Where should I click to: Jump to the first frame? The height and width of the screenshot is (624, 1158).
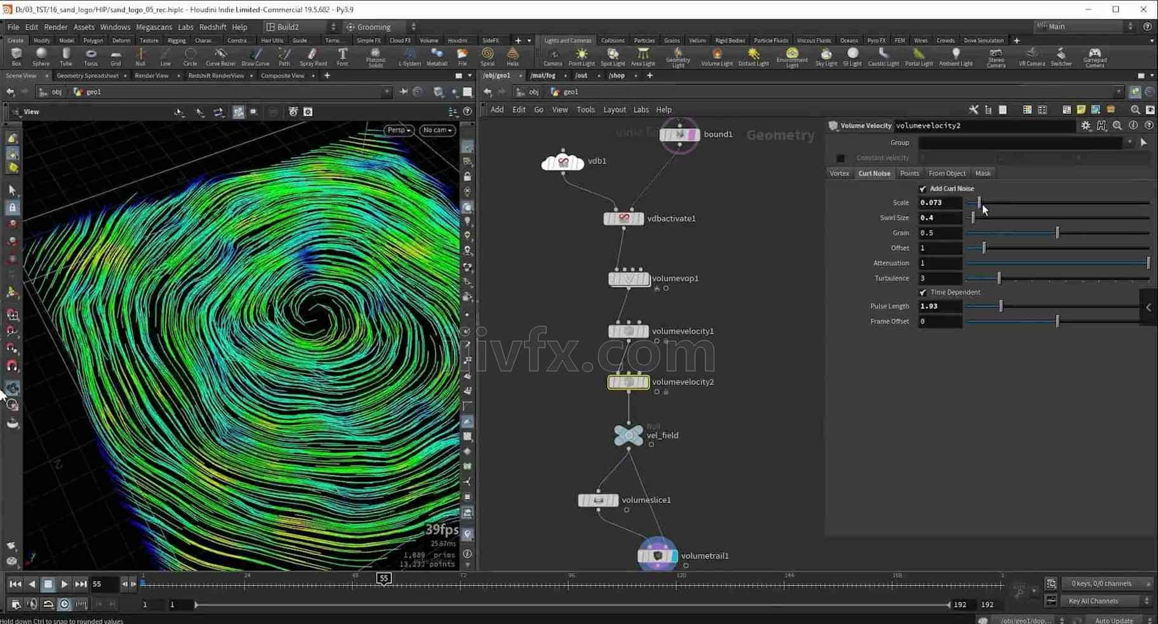coord(15,584)
